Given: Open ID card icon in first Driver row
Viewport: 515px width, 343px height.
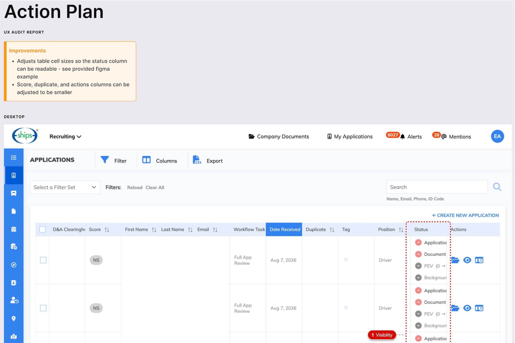Looking at the screenshot, I should pyautogui.click(x=479, y=260).
